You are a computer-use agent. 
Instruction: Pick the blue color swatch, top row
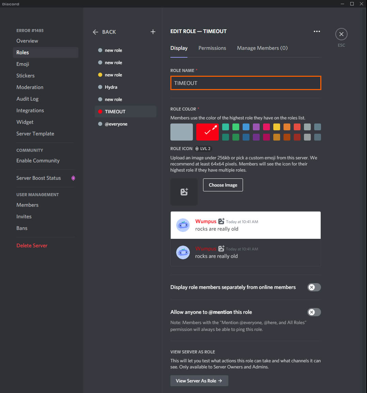[246, 127]
